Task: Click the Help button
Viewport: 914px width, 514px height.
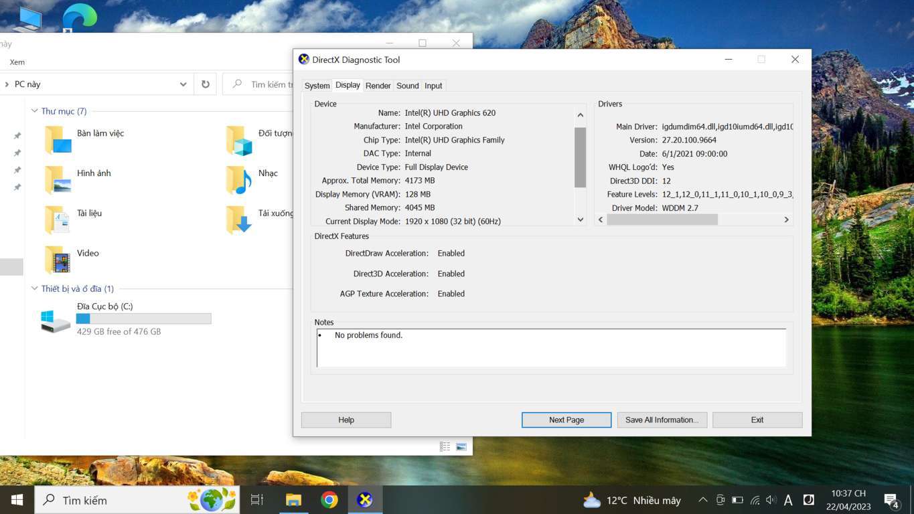Action: click(346, 420)
